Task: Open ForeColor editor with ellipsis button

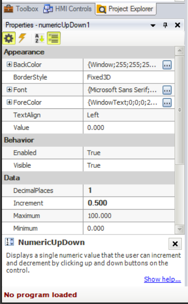Action: tap(167, 103)
